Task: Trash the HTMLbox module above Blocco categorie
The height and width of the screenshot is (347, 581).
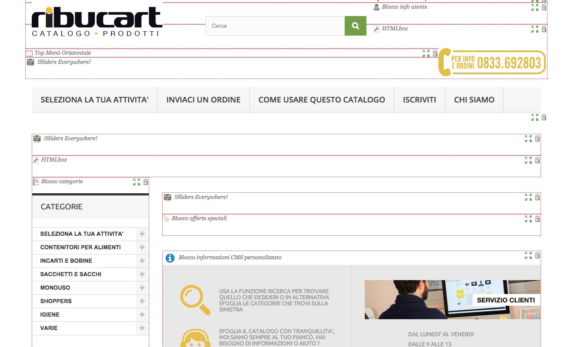Action: point(537,160)
